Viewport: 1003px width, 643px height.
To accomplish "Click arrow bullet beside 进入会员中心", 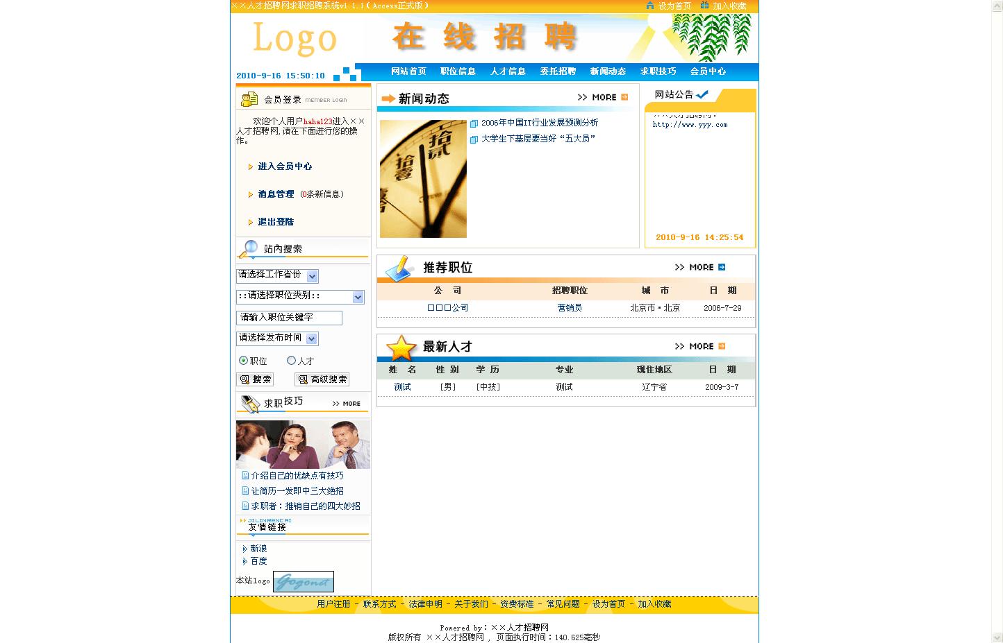I will [251, 166].
